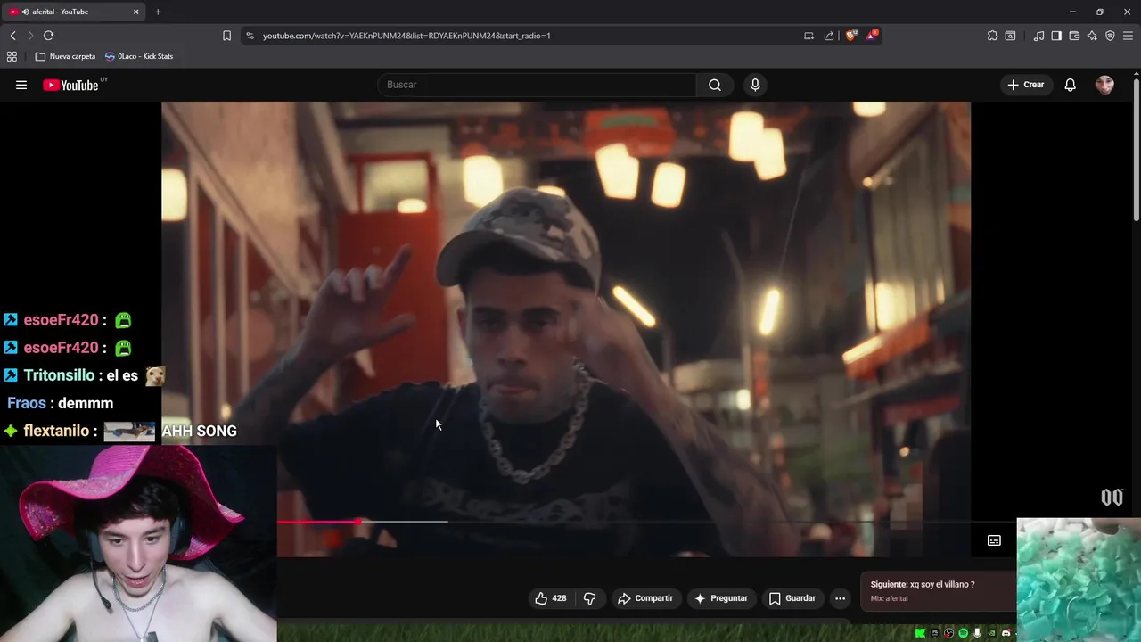This screenshot has width=1141, height=642.
Task: Open the browser extensions puzzle icon
Action: [x=992, y=36]
